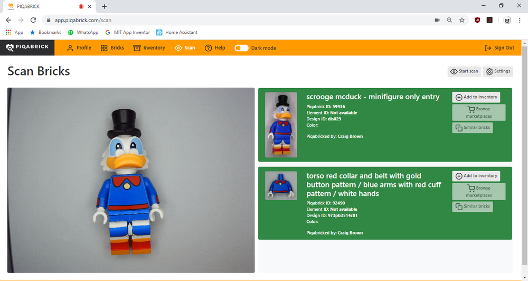Screen dimensions: 528x281
Task: Click Design ID 973pb3514c01 text
Action: 332,216
